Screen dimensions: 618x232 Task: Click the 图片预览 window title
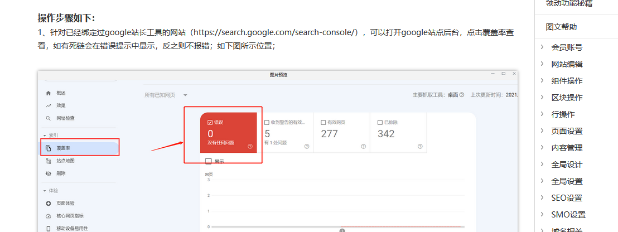(x=278, y=74)
